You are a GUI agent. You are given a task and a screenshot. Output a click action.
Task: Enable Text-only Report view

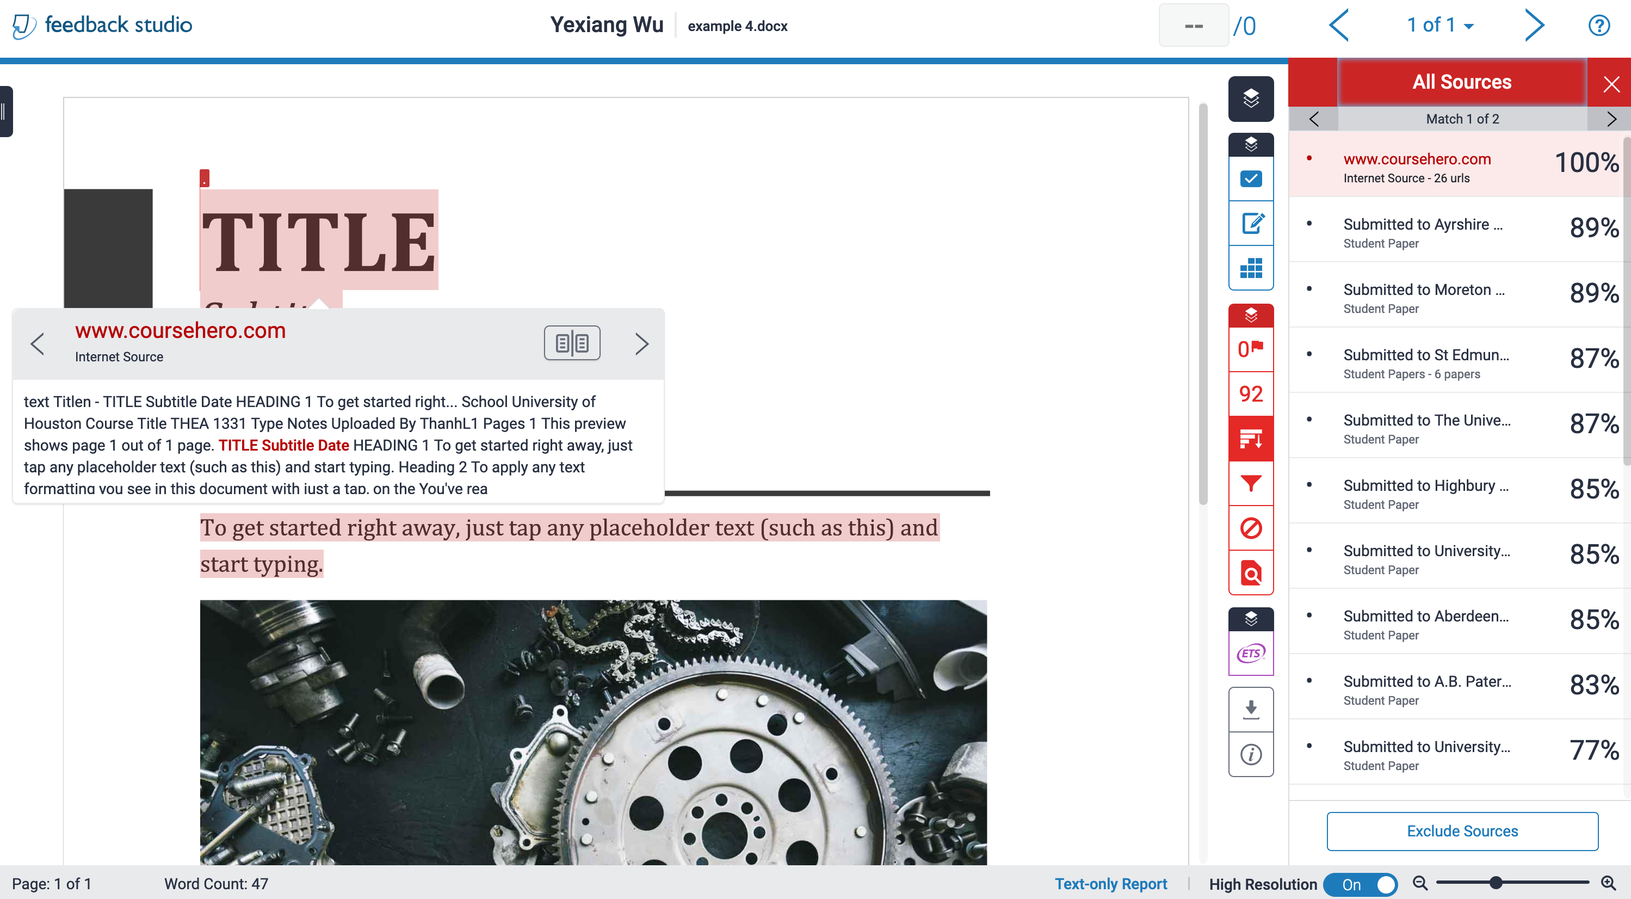pyautogui.click(x=1107, y=882)
